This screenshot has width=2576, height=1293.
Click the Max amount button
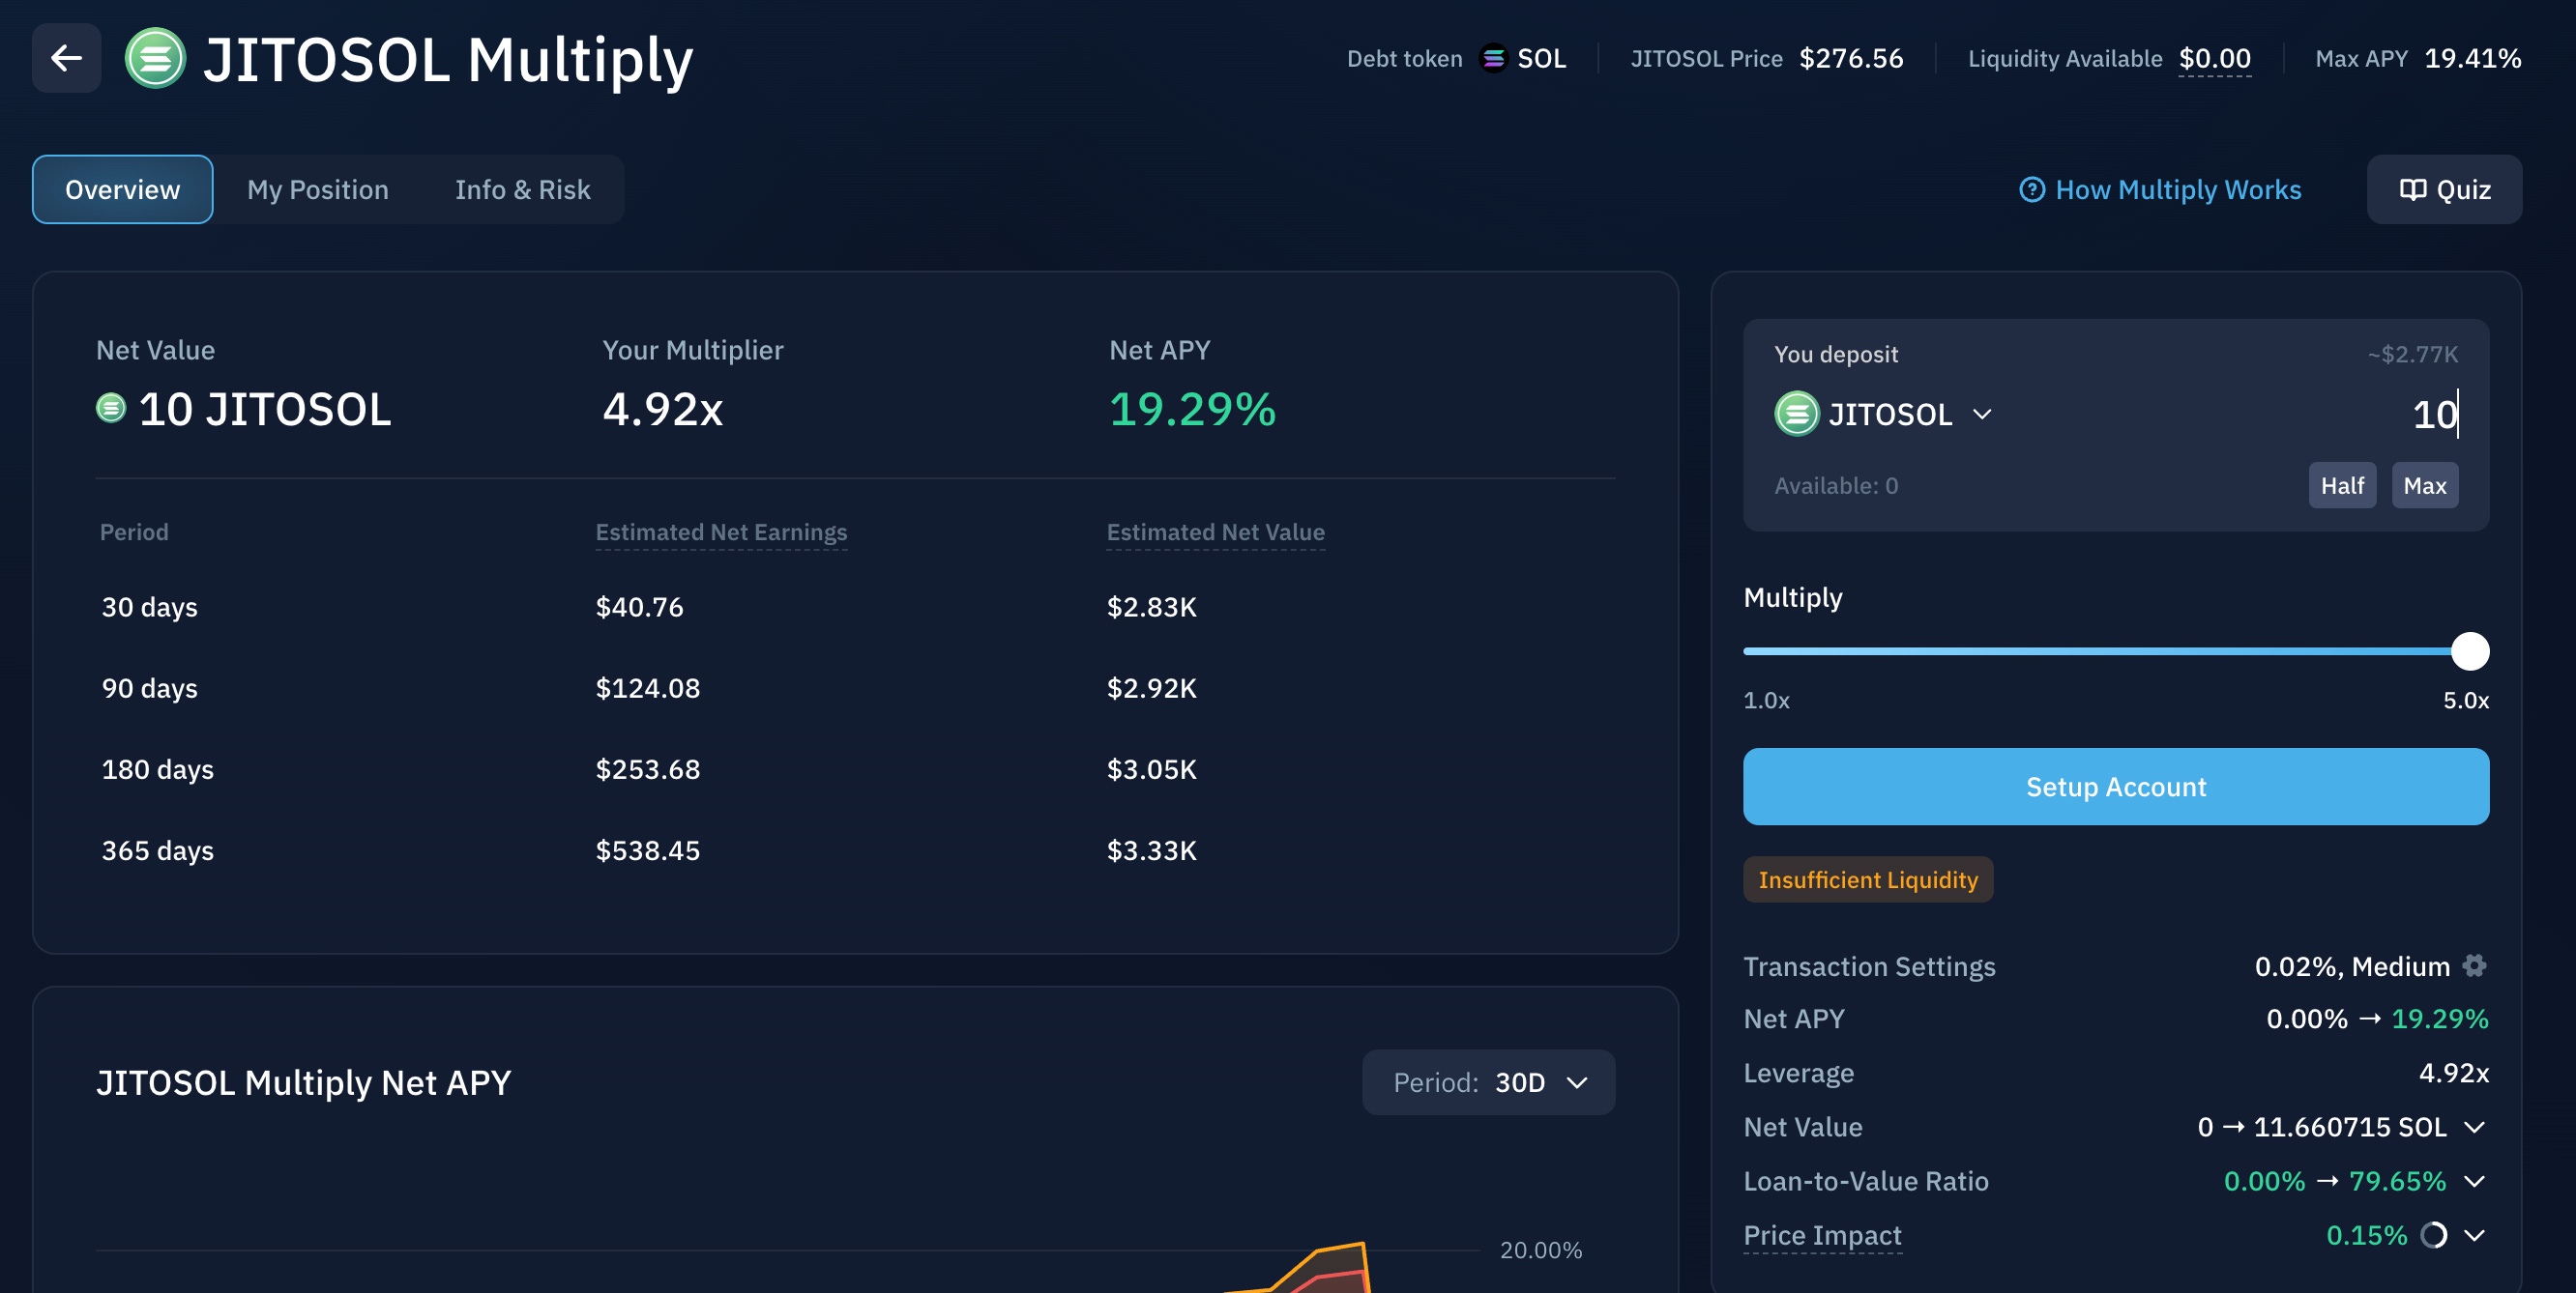[2425, 484]
